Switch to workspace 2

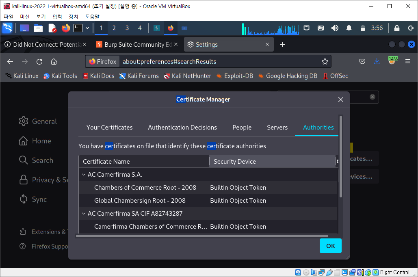114,28
